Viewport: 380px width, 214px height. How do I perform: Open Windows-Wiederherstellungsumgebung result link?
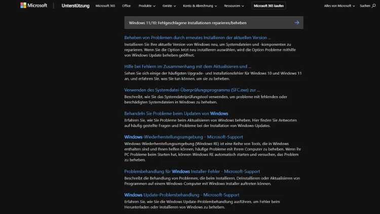point(183,137)
